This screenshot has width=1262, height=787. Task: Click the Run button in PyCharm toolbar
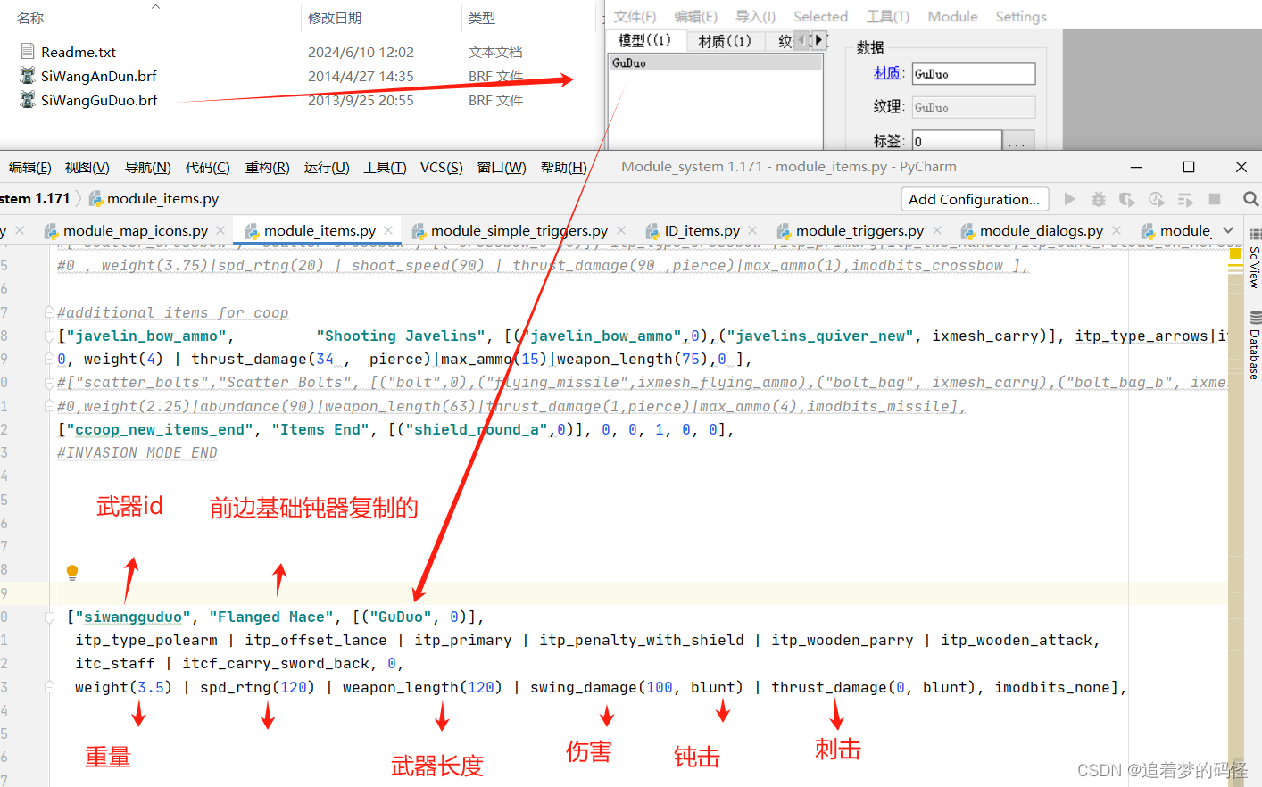1070,199
